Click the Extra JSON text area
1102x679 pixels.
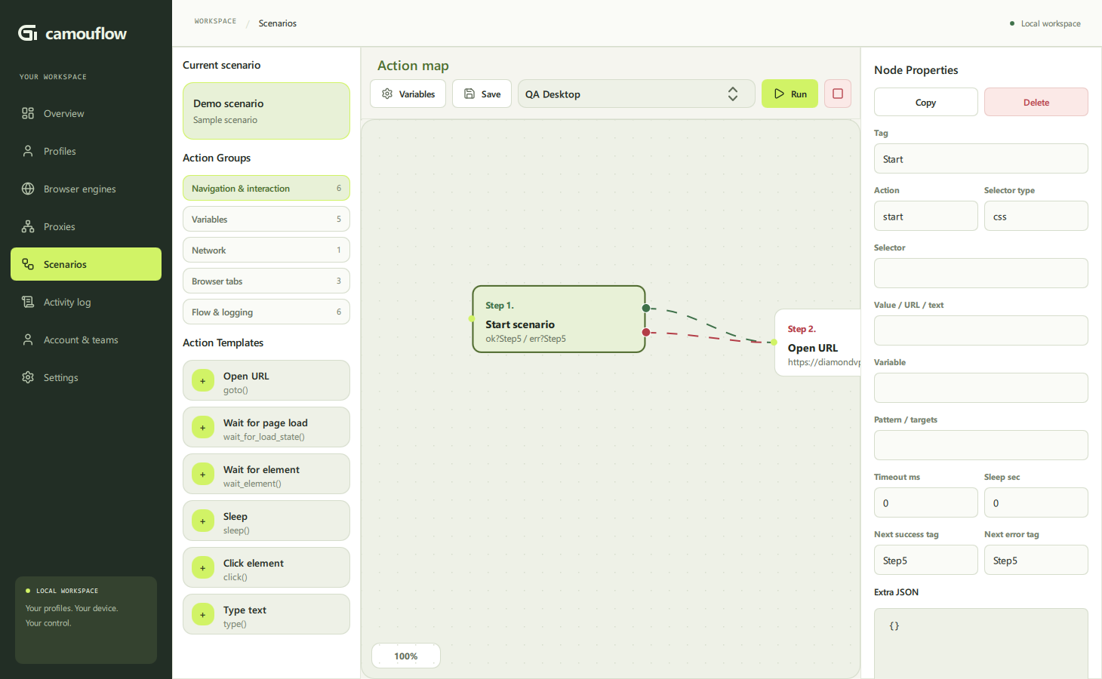pos(980,643)
